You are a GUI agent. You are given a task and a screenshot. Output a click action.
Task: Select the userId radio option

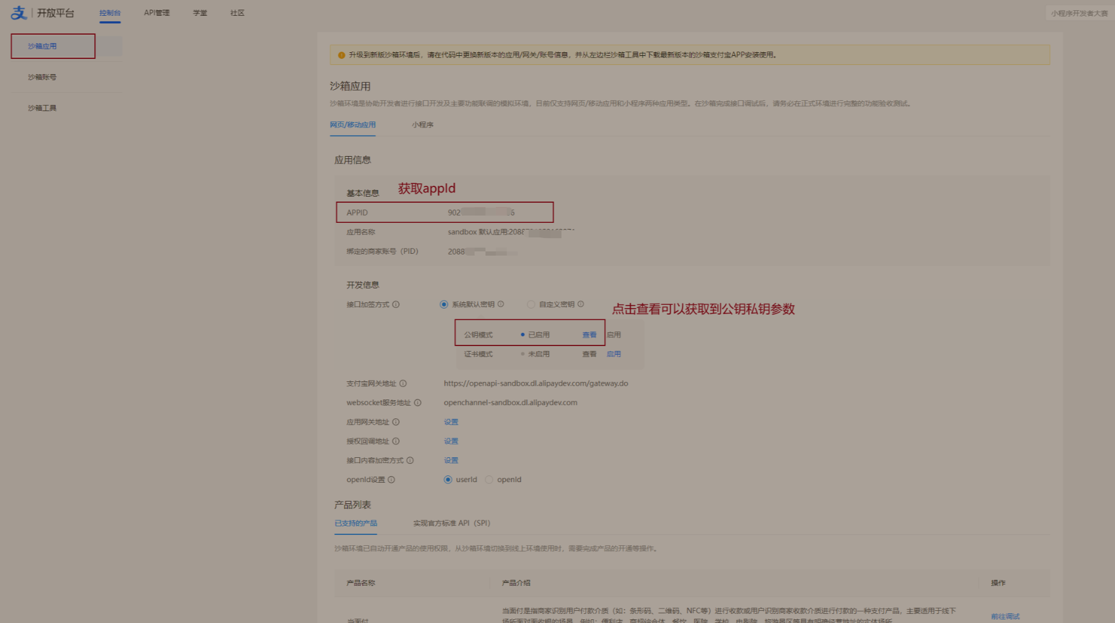[448, 480]
